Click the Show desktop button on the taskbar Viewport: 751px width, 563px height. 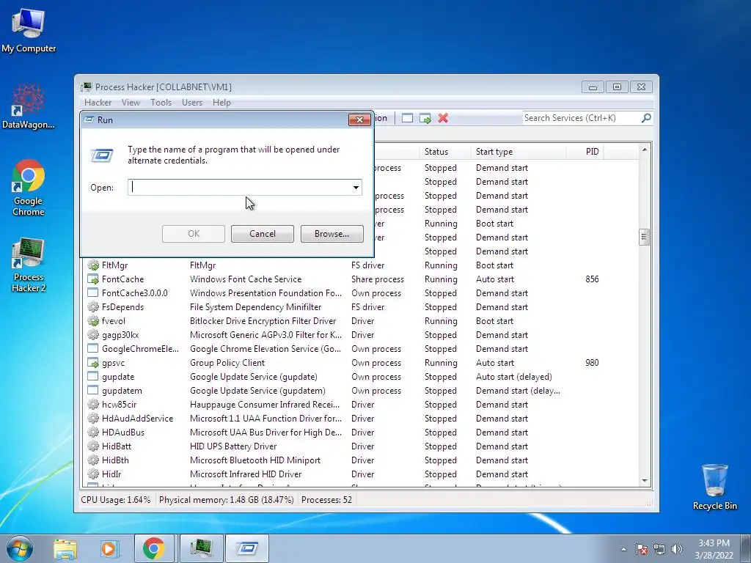click(746, 548)
